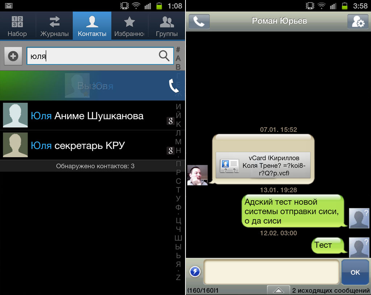
Task: Send message with OK button
Action: pos(355,272)
